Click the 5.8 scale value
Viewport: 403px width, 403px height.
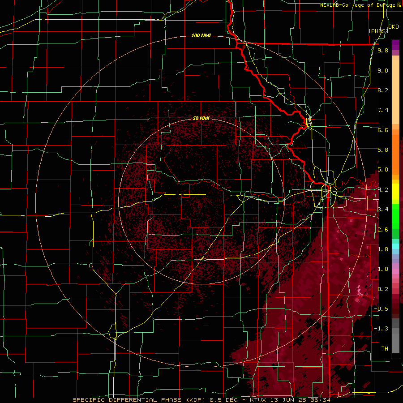pos(383,150)
